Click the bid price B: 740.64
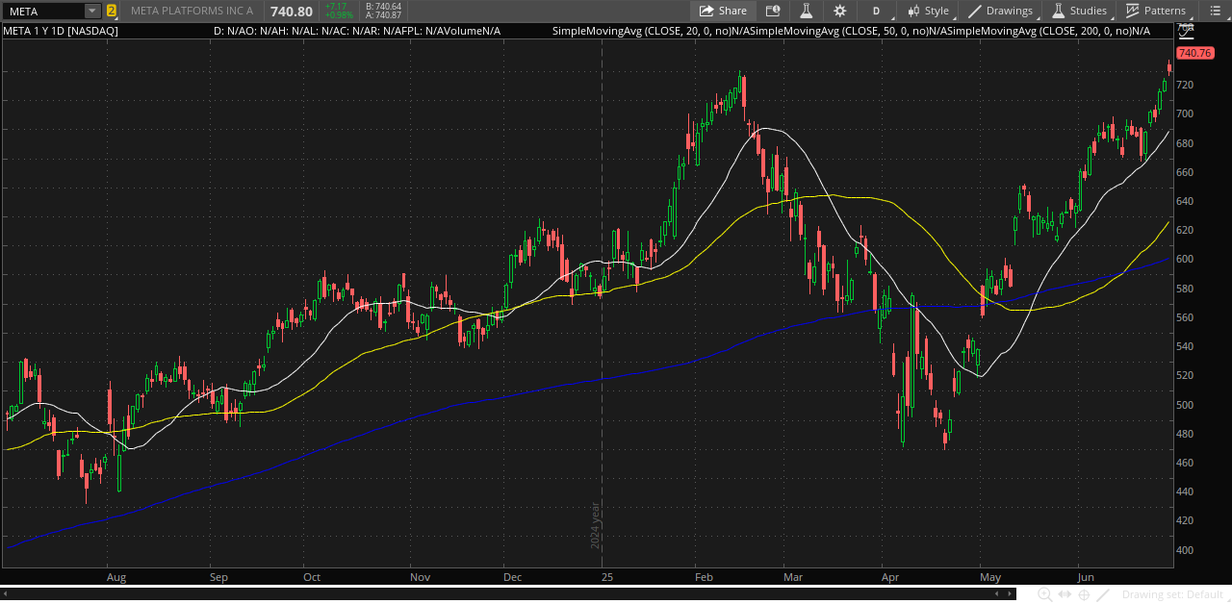 pyautogui.click(x=384, y=6)
